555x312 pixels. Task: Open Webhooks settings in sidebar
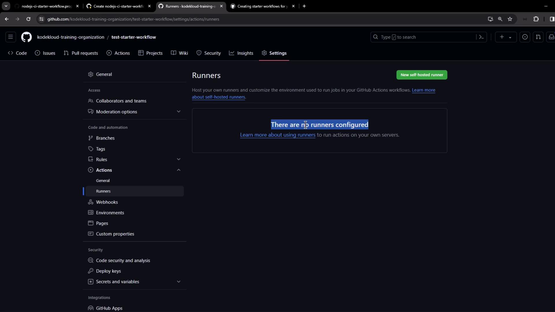click(x=107, y=202)
